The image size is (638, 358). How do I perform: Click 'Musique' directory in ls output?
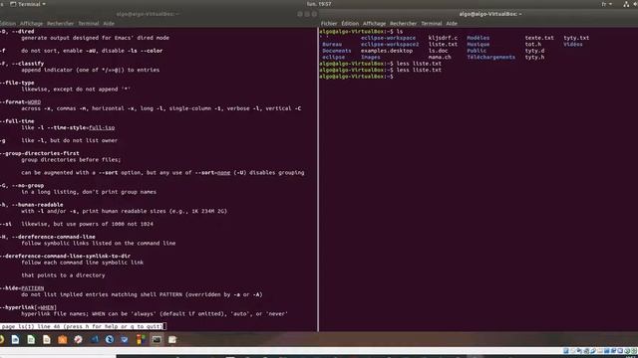click(478, 44)
